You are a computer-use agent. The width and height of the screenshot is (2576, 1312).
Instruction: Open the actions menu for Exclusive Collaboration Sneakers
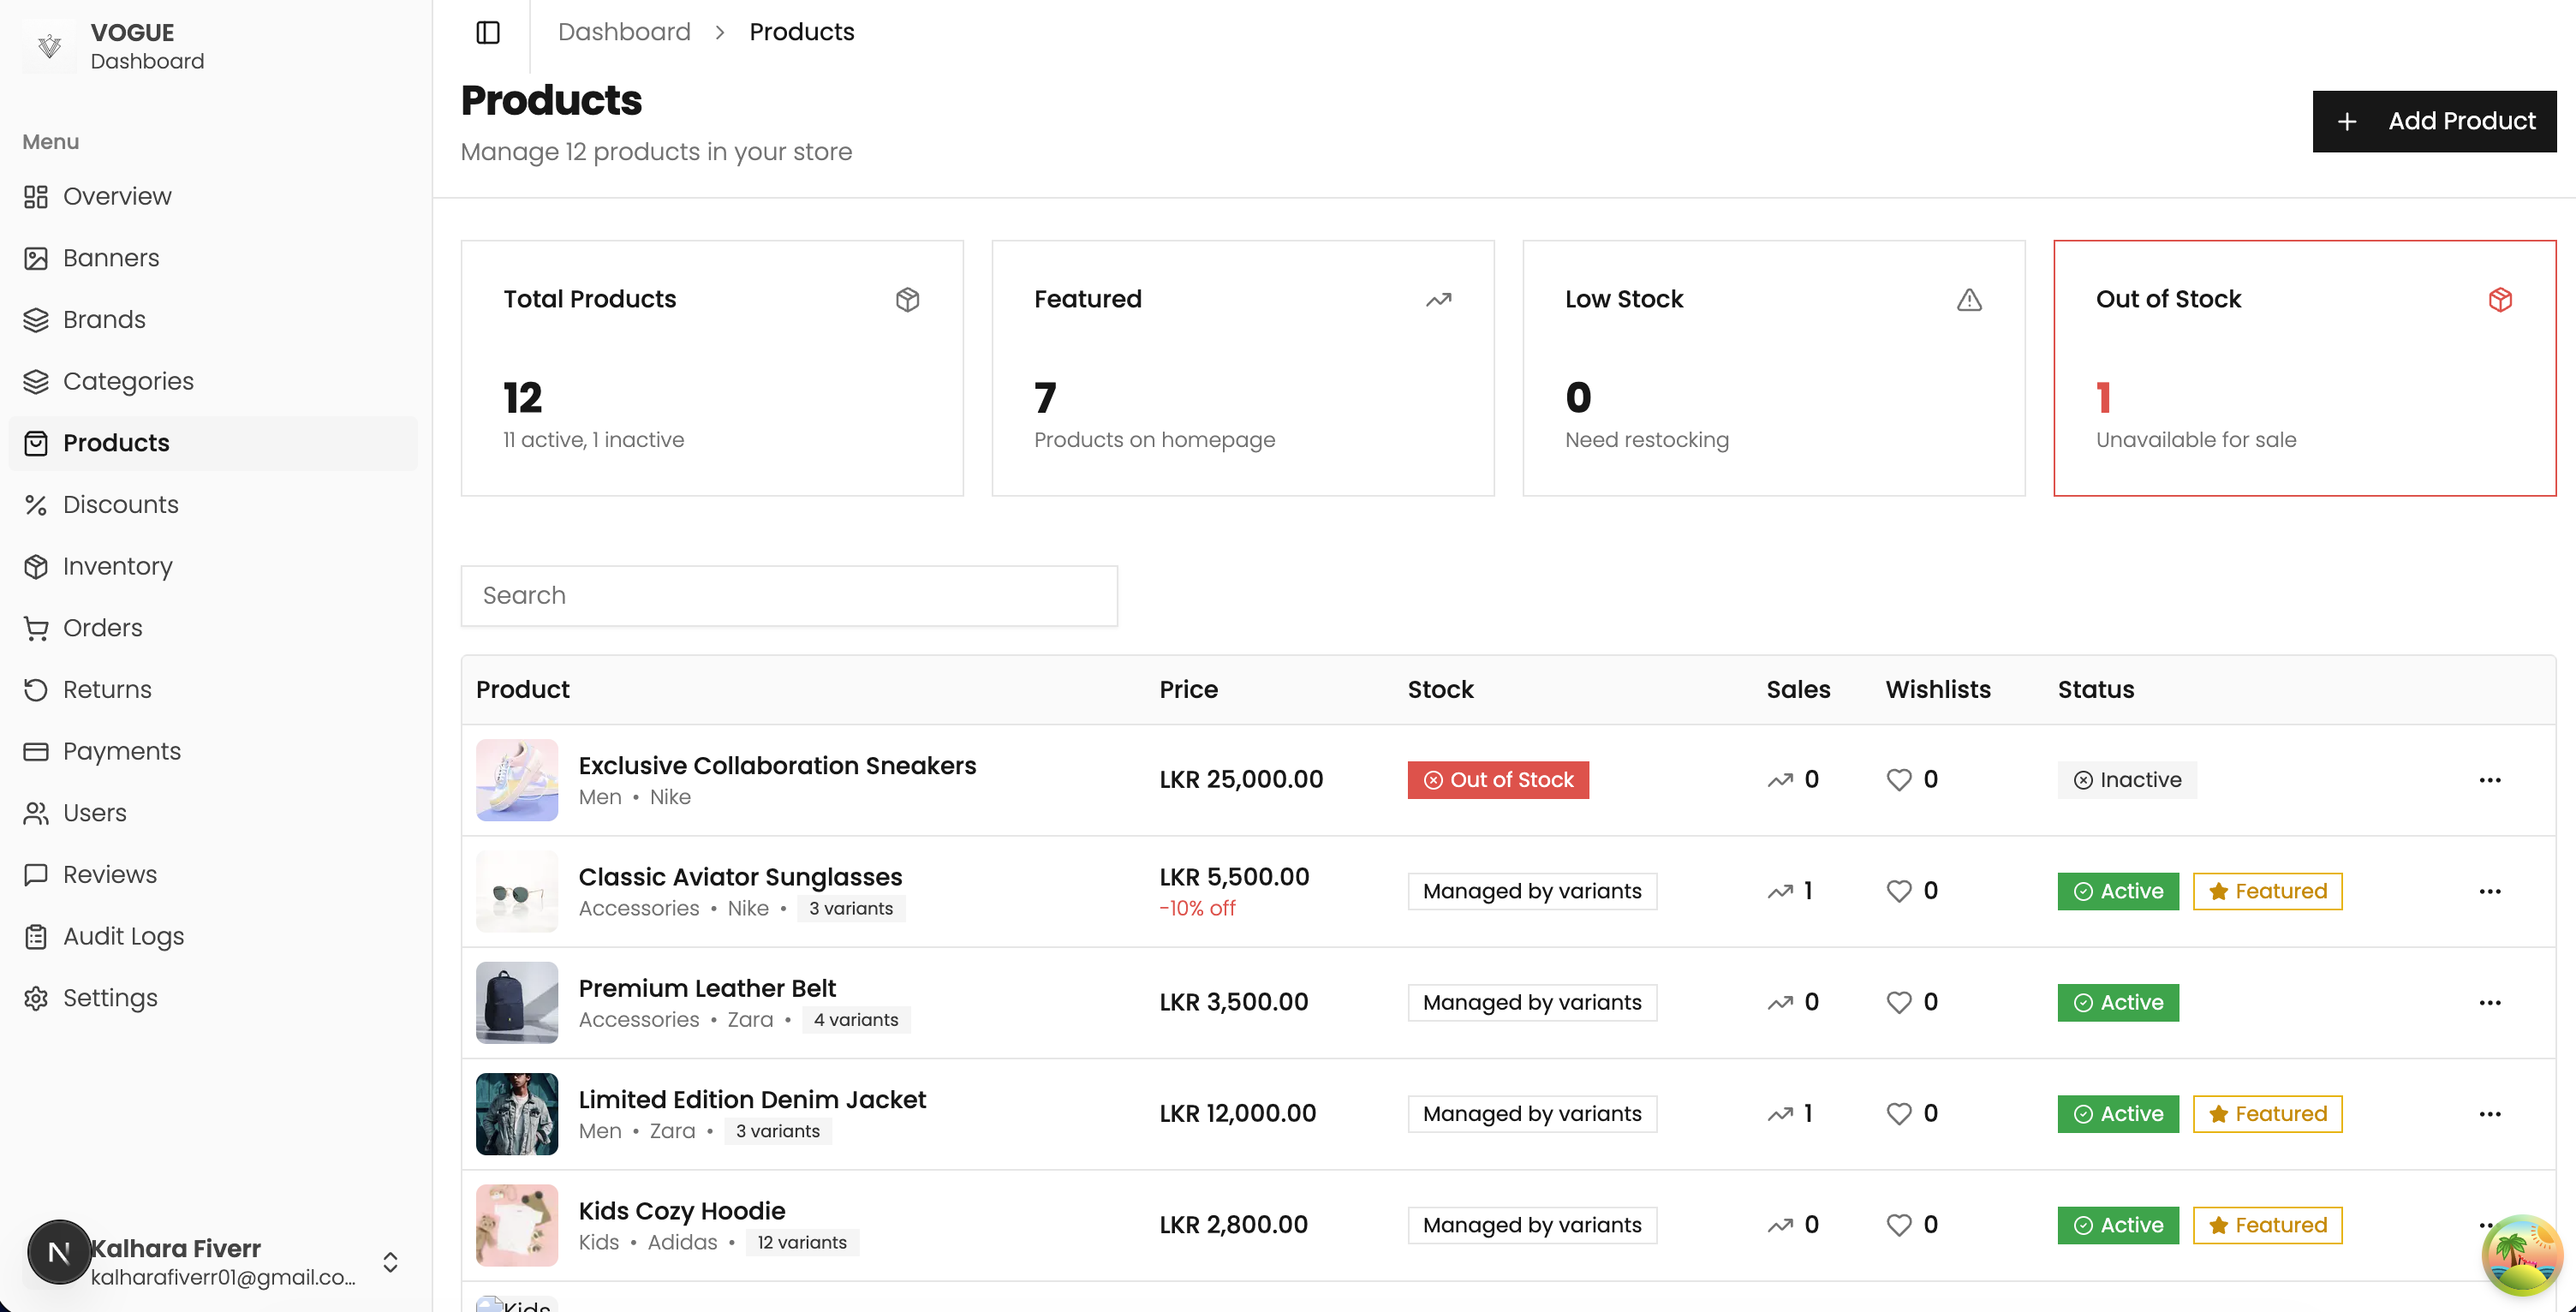pyautogui.click(x=2490, y=780)
